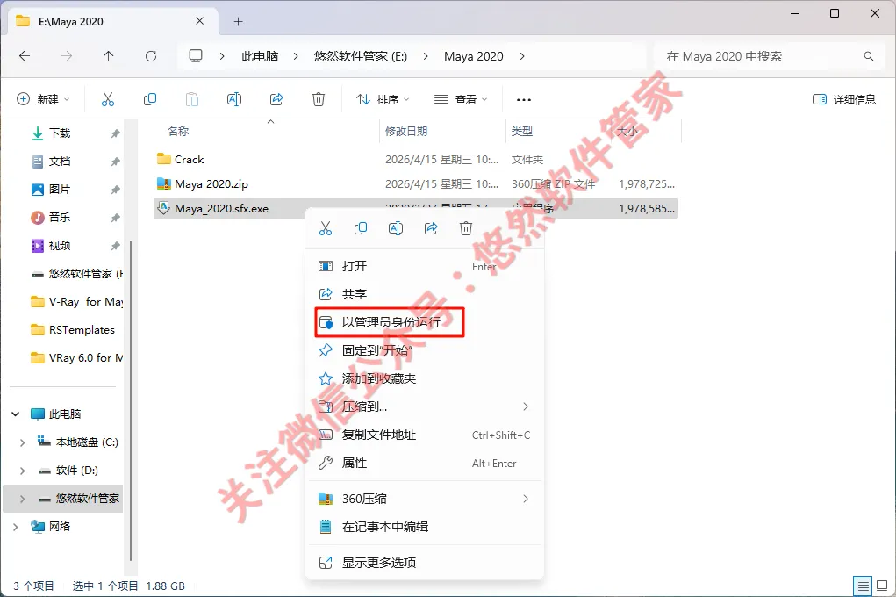
Task: Open the 新建 new item dropdown
Action: (x=43, y=99)
